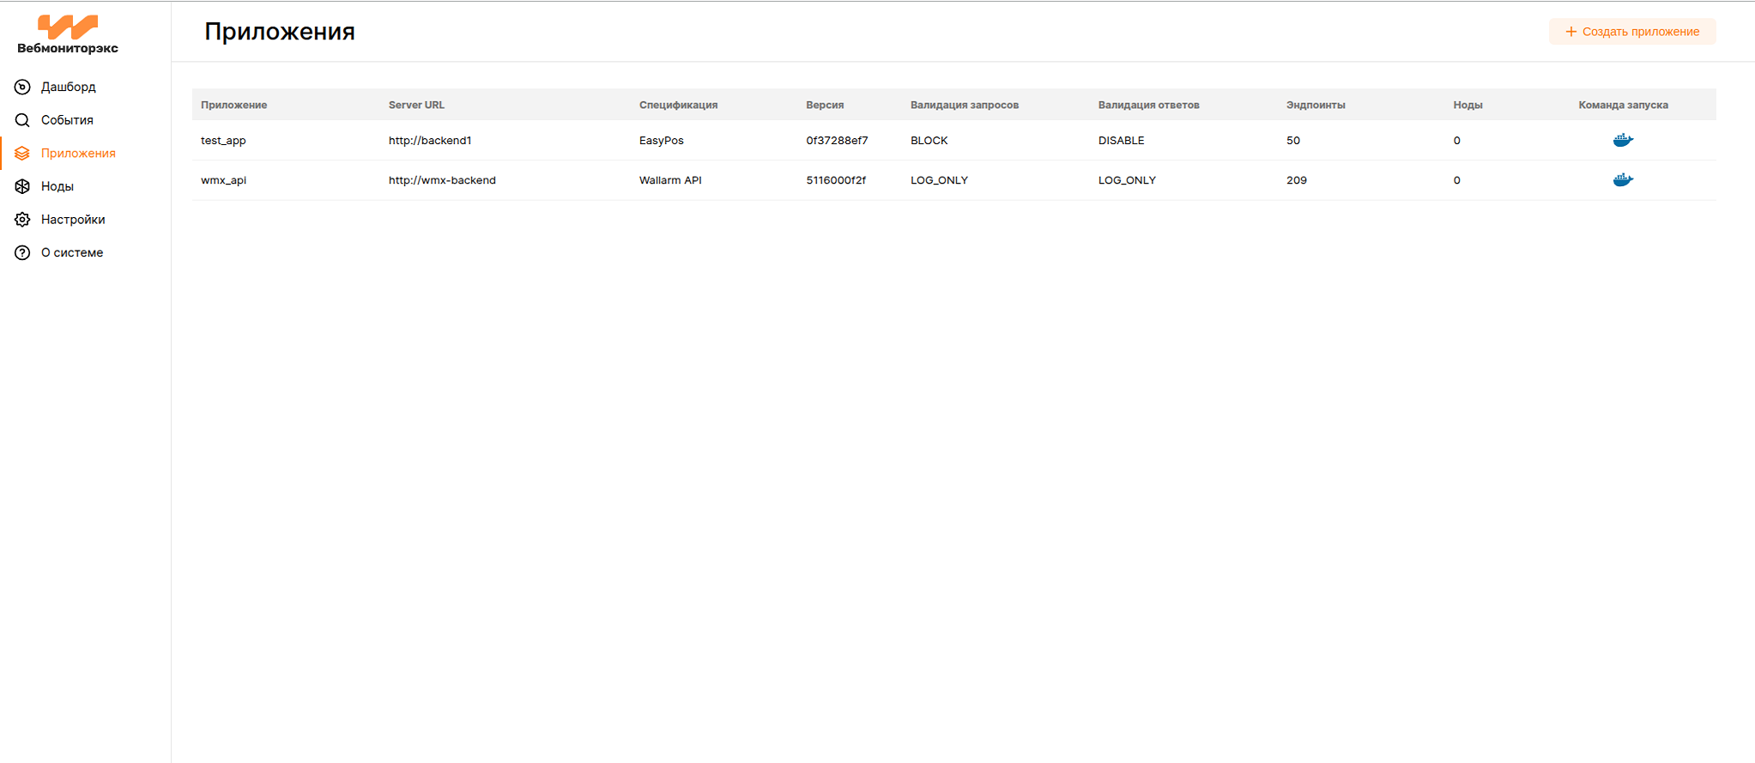Screen dimensions: 1755x763
Task: Click the Настройки gear icon
Action: pos(22,220)
